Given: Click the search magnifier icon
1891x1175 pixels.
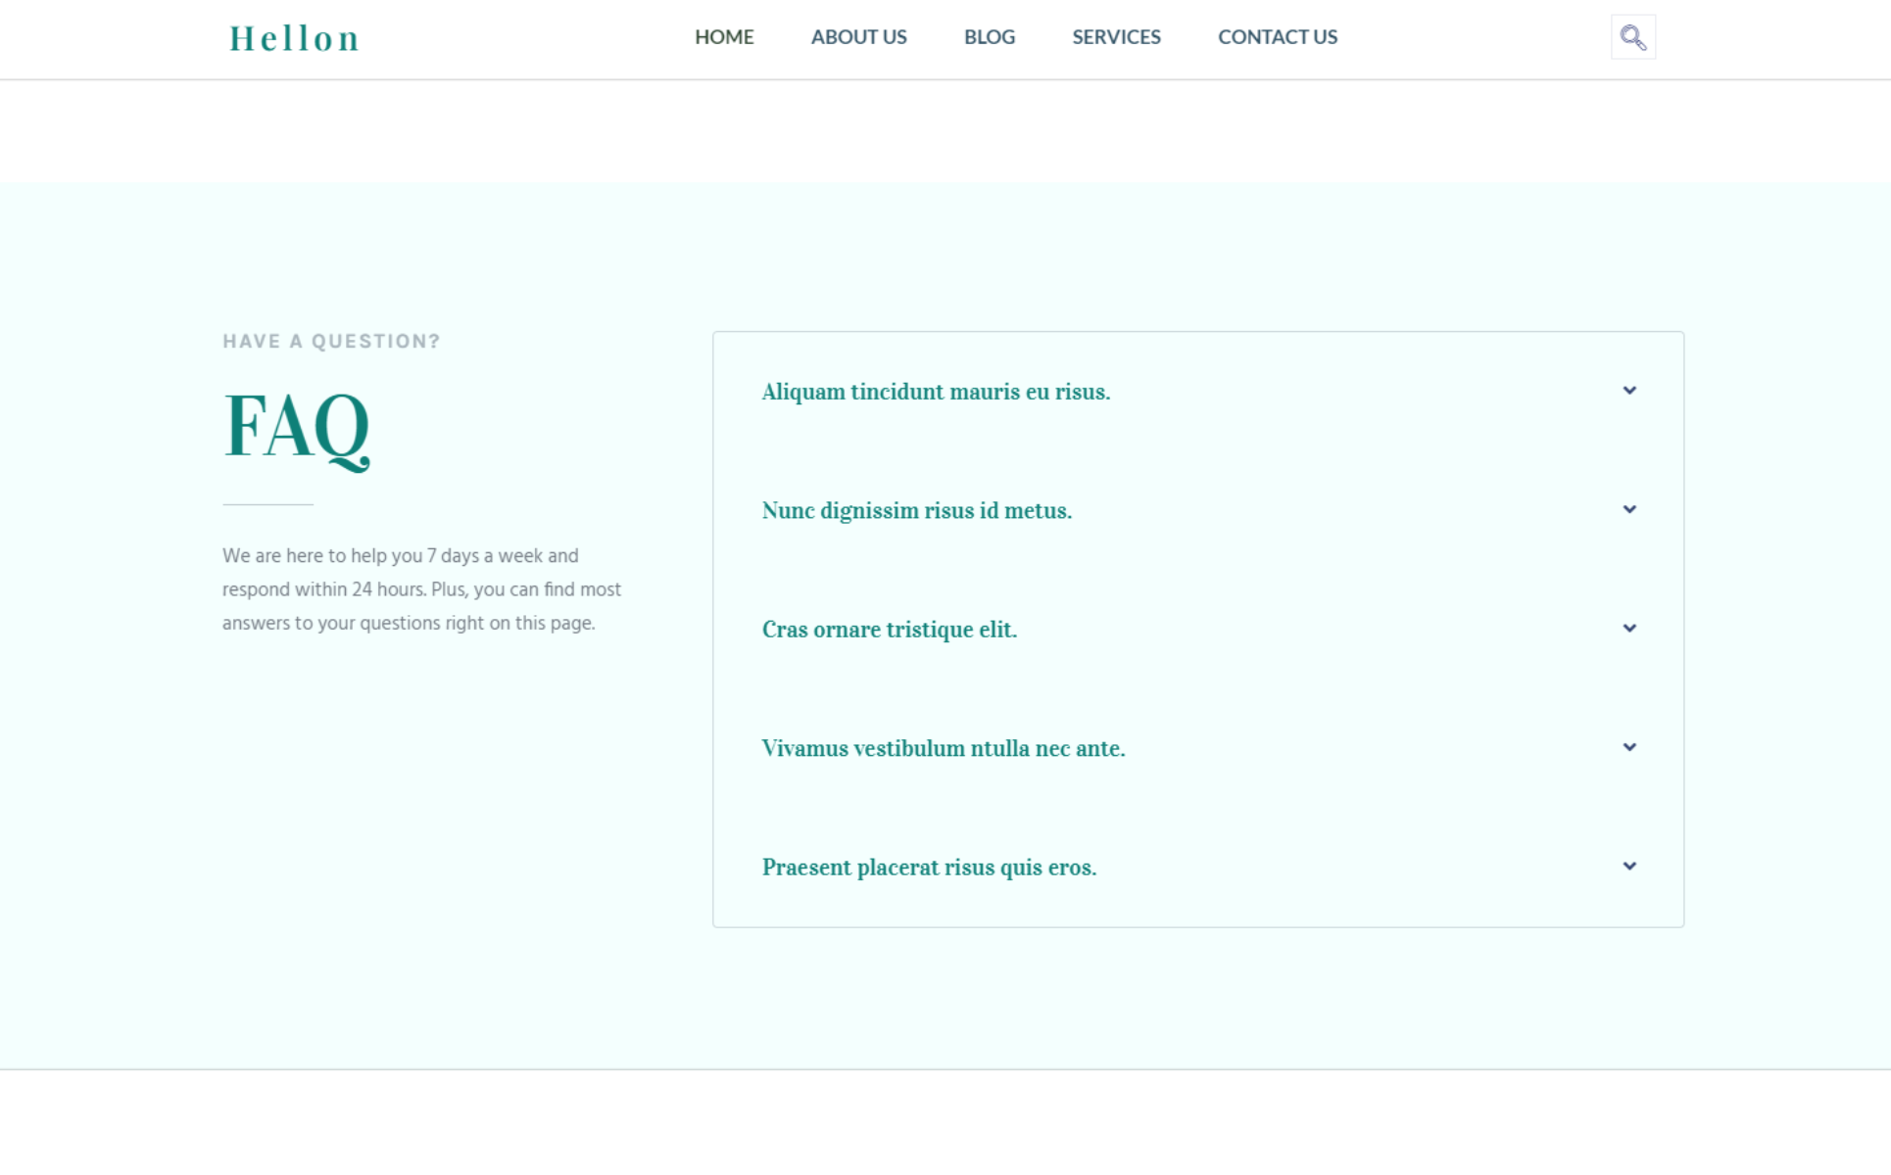Looking at the screenshot, I should point(1632,37).
